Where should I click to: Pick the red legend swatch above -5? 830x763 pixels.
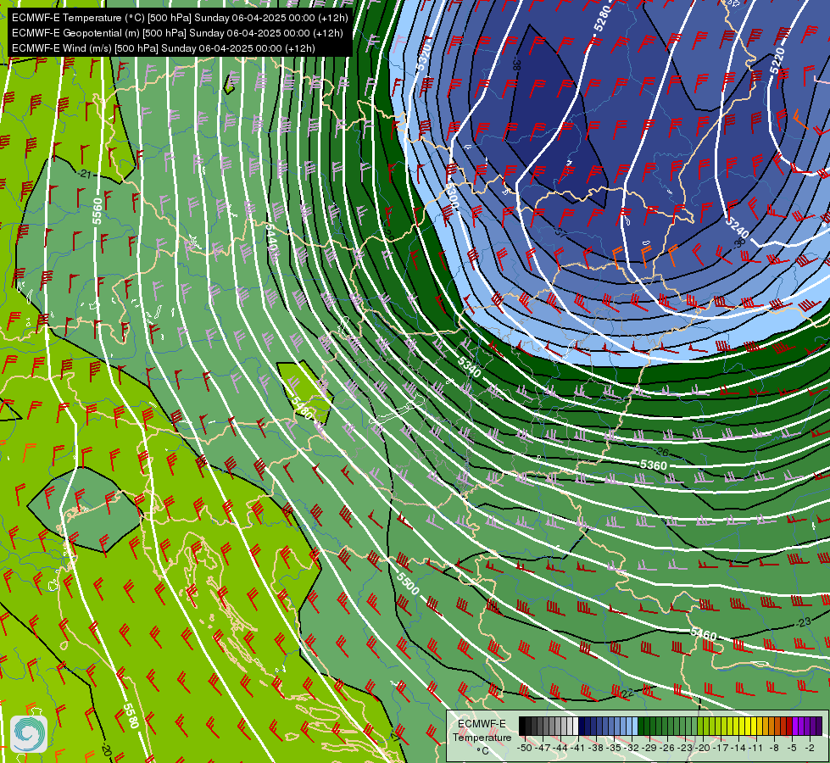coord(789,726)
